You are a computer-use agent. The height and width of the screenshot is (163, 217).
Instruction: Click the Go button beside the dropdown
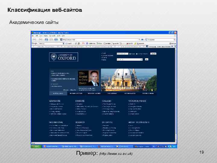pyautogui.click(x=146, y=59)
